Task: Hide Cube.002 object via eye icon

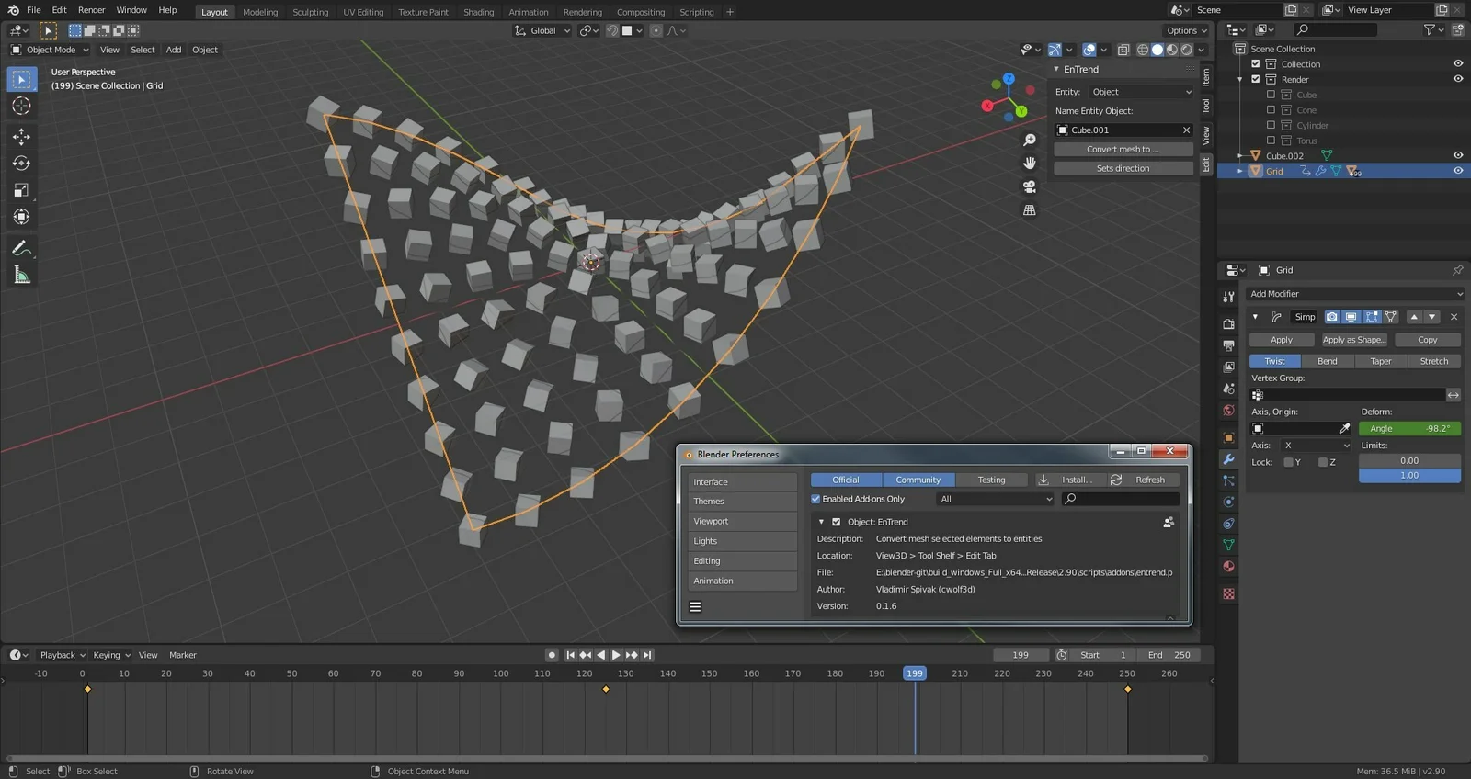Action: click(1457, 155)
